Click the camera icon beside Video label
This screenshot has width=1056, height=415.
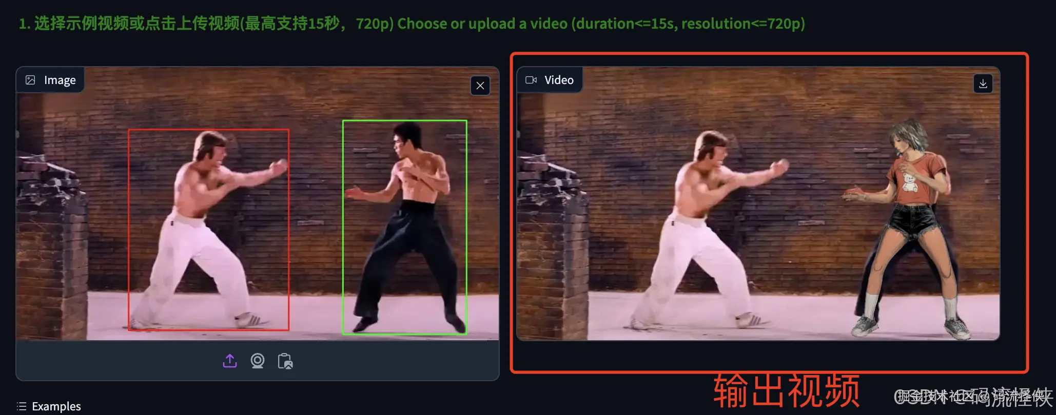(531, 80)
